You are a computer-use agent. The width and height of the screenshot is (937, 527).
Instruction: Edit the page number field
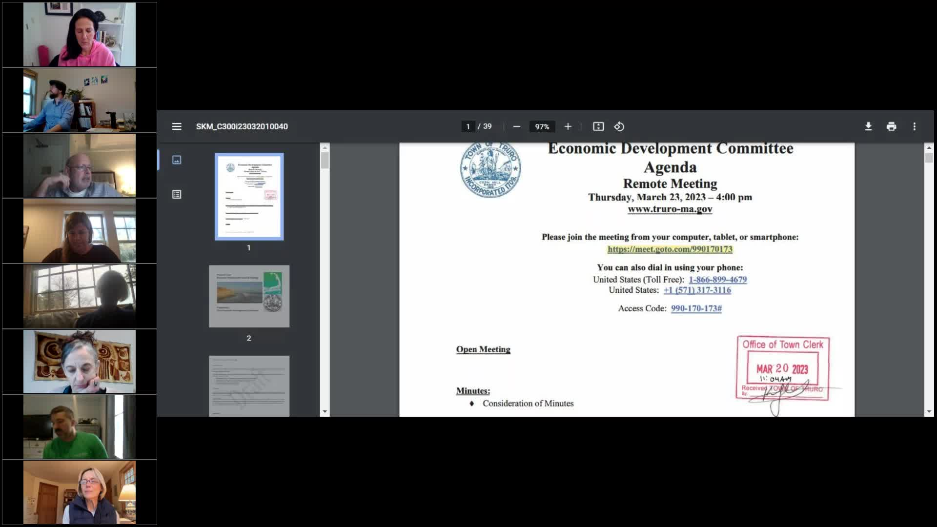click(x=468, y=126)
